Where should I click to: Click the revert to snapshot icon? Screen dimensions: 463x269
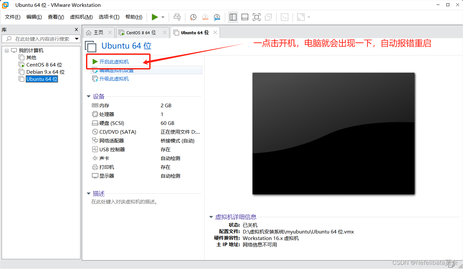coord(205,17)
